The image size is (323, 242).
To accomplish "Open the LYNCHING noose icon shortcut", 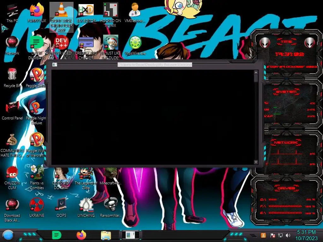I will (x=86, y=208).
